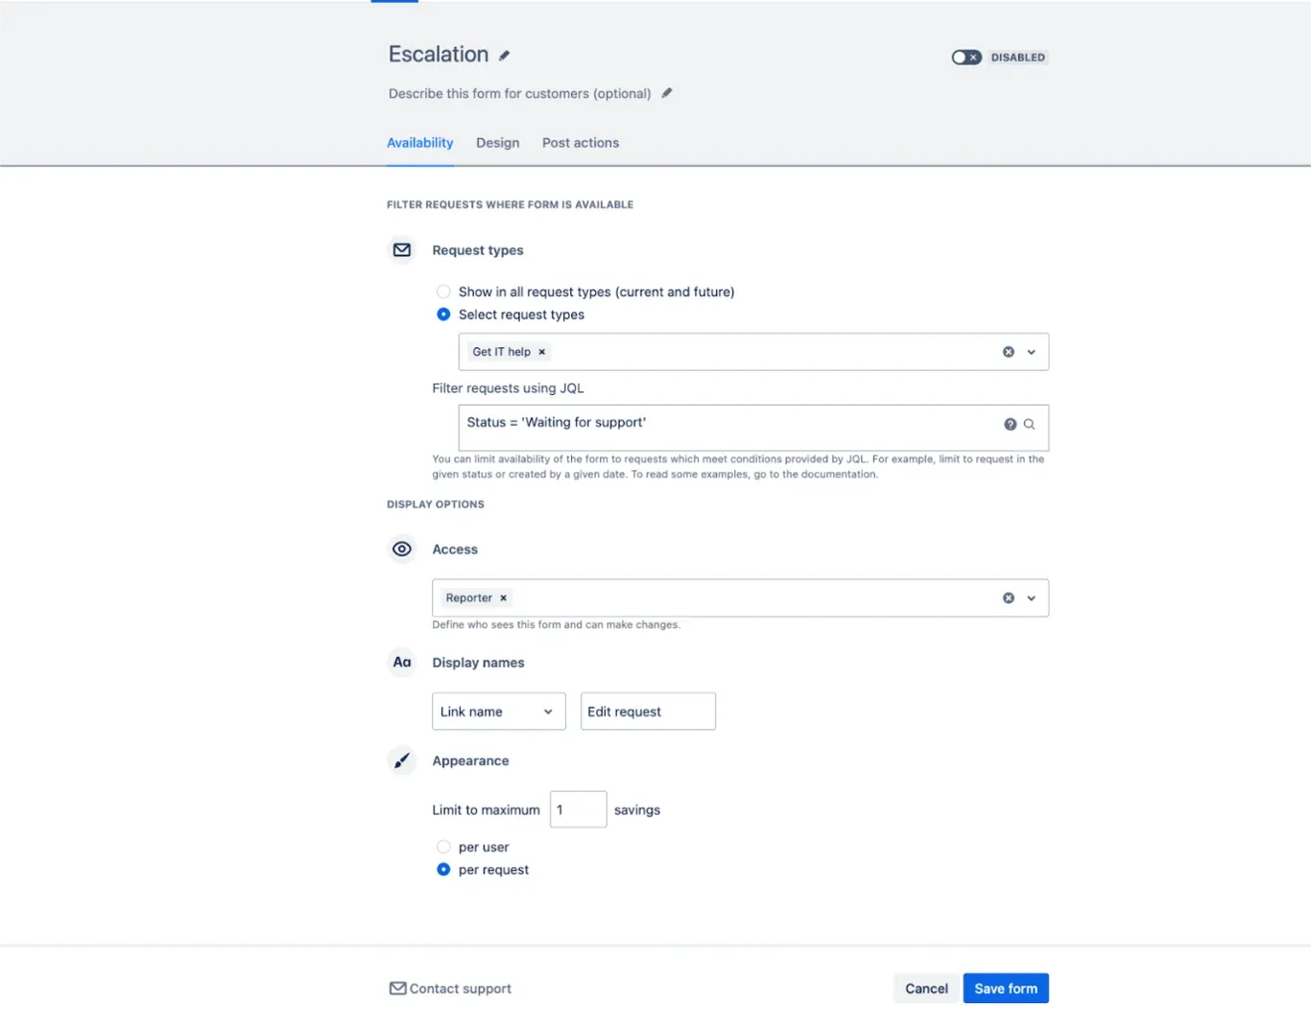The height and width of the screenshot is (1027, 1311).
Task: Click the pencil icon beside the Escalation title
Action: (x=505, y=56)
